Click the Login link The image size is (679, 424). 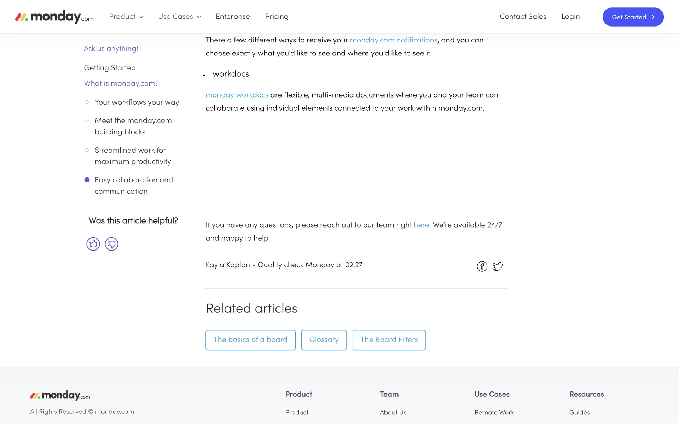570,17
